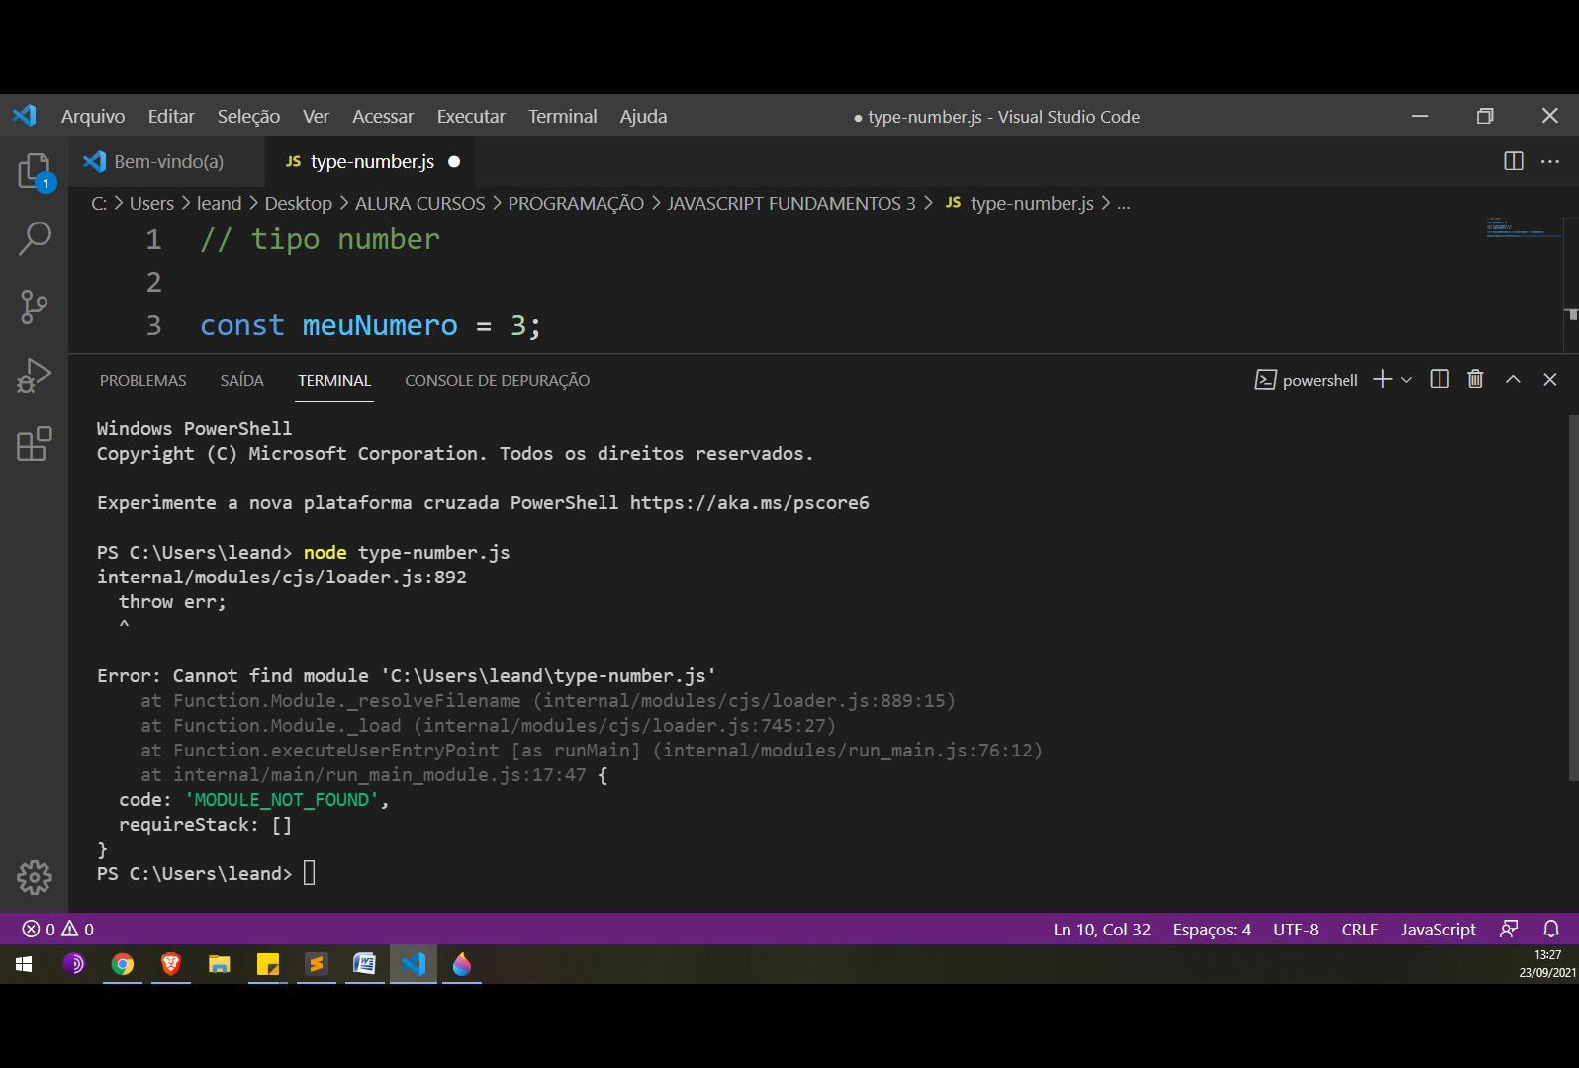Open the Acessar menu
This screenshot has height=1068, width=1579.
(x=383, y=116)
